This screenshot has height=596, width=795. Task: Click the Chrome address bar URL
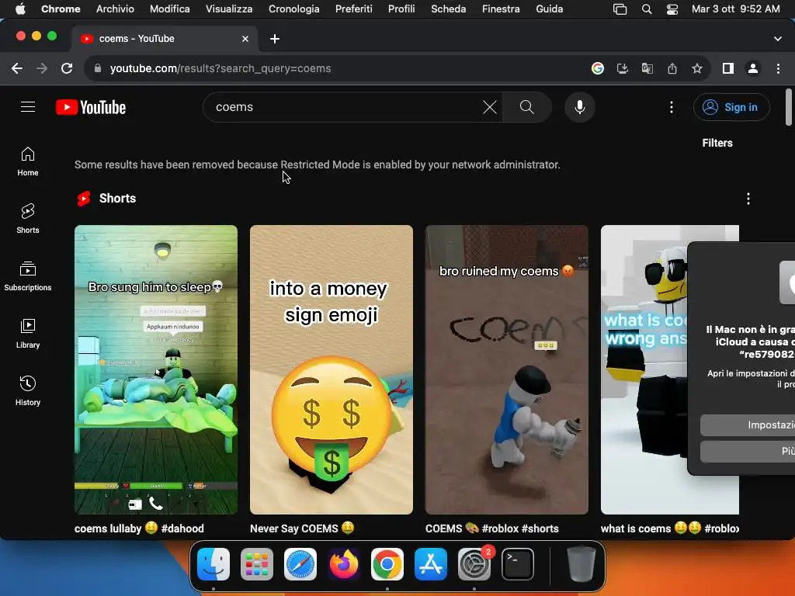point(220,68)
